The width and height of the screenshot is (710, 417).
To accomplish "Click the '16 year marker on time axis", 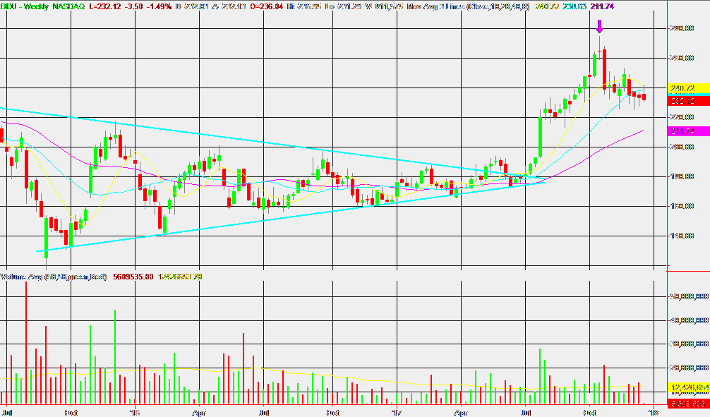I will [133, 411].
